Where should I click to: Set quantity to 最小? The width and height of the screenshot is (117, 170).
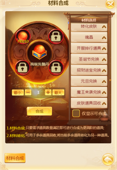18,93
